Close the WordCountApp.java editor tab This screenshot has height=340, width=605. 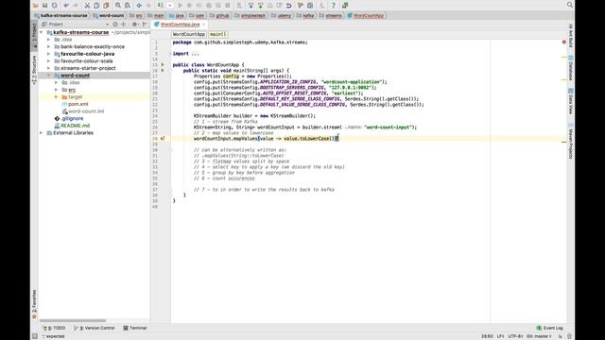click(x=204, y=25)
